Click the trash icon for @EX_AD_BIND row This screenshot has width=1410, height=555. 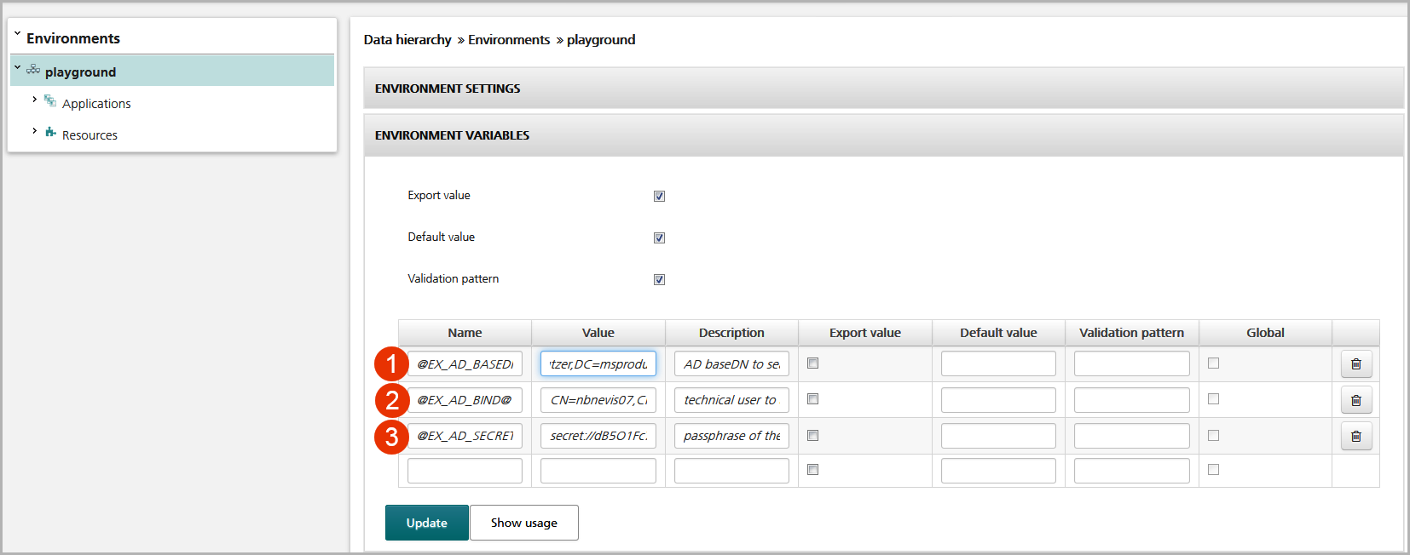(1355, 400)
